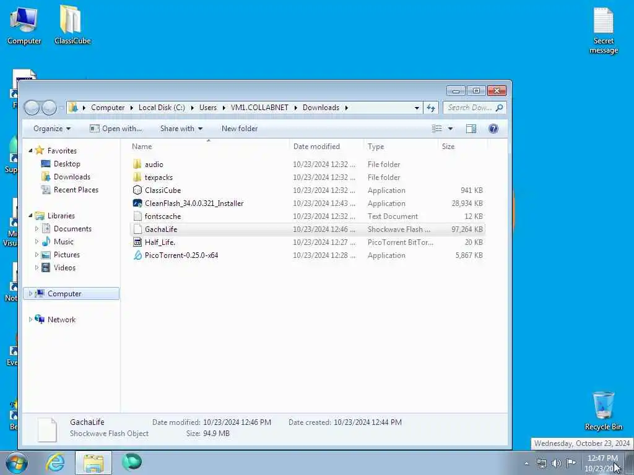Select the Half_Life. torrent file
634x475 pixels.
click(x=307, y=242)
